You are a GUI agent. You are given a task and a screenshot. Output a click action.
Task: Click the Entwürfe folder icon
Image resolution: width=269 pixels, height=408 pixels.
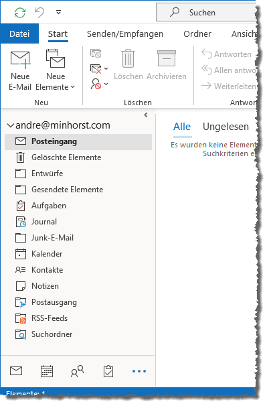(21, 174)
